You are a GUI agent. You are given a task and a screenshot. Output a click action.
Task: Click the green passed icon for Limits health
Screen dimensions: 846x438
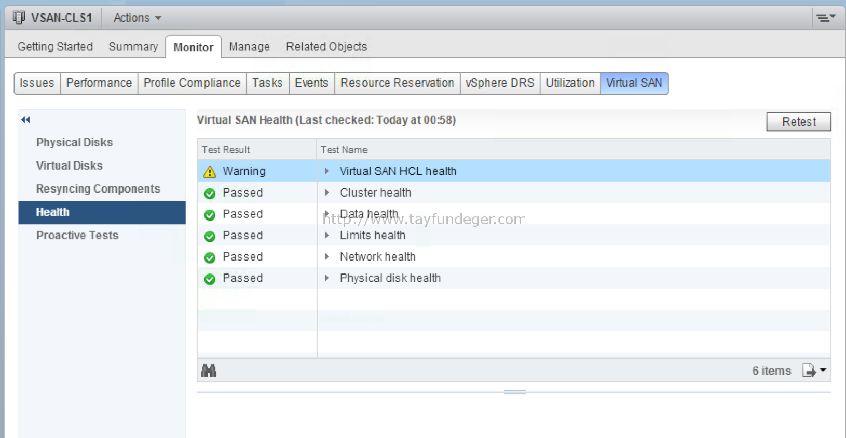point(210,236)
